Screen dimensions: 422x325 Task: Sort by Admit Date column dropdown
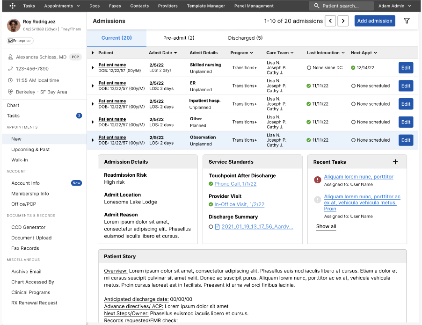click(175, 53)
